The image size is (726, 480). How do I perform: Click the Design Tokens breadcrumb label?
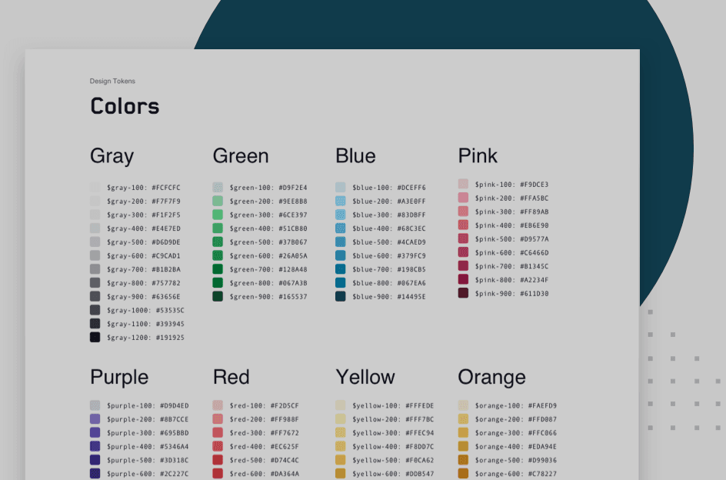click(x=112, y=81)
